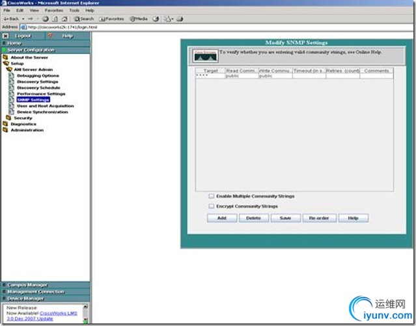Screen dimensions: 416x326
Task: Expand the Home section
Action: [x=46, y=43]
